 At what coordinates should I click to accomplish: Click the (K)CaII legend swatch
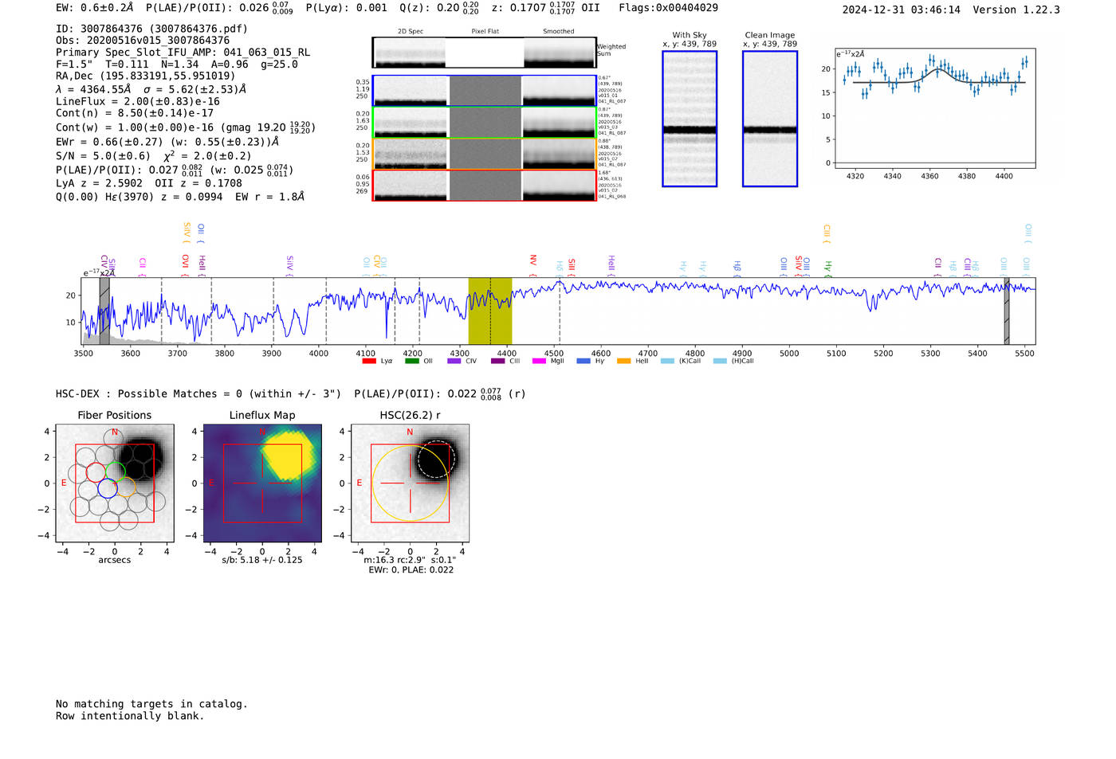tap(668, 361)
